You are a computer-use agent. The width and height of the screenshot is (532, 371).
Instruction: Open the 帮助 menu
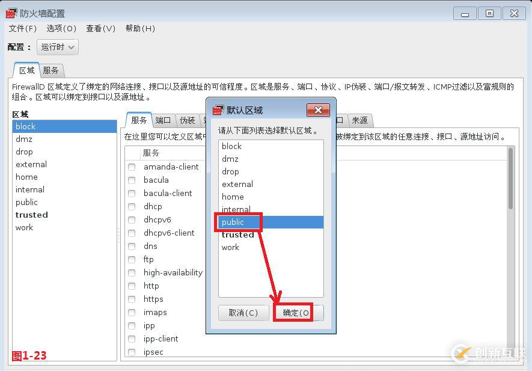pos(139,28)
